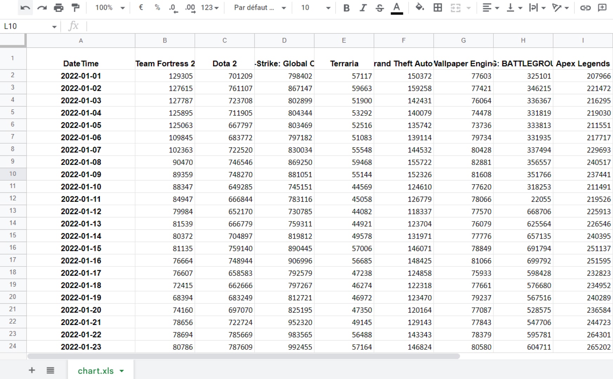The height and width of the screenshot is (379, 613).
Task: Open the 123 number format menu
Action: [210, 7]
